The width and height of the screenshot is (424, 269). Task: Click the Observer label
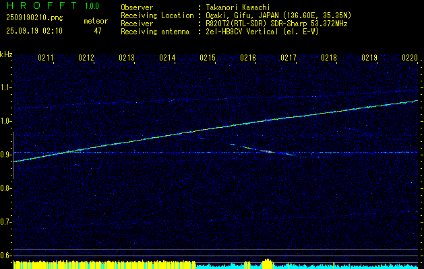coord(137,7)
